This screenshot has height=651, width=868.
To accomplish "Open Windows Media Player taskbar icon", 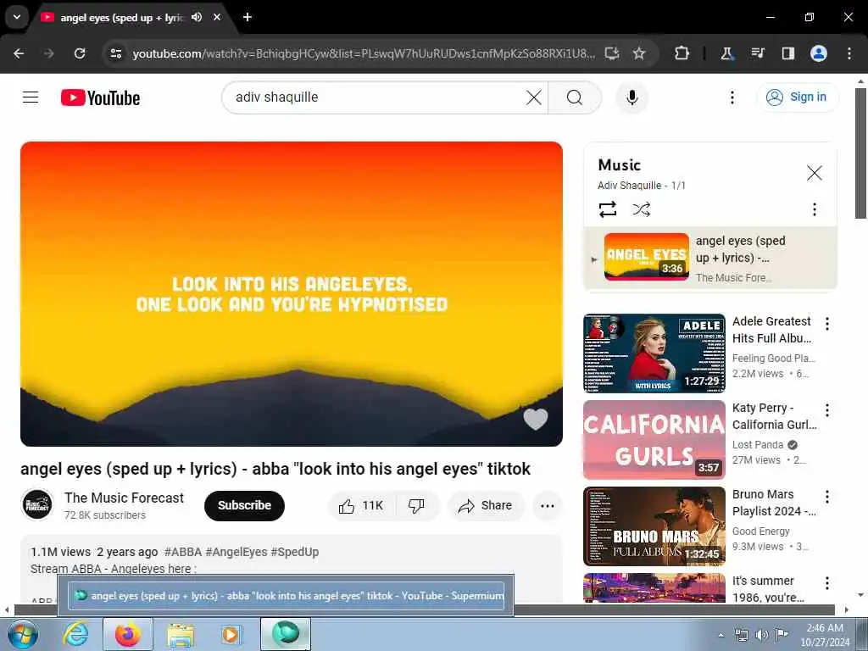I will coord(231,634).
